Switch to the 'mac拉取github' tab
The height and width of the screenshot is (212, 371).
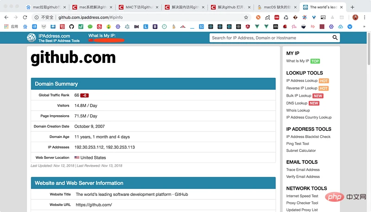[46, 7]
